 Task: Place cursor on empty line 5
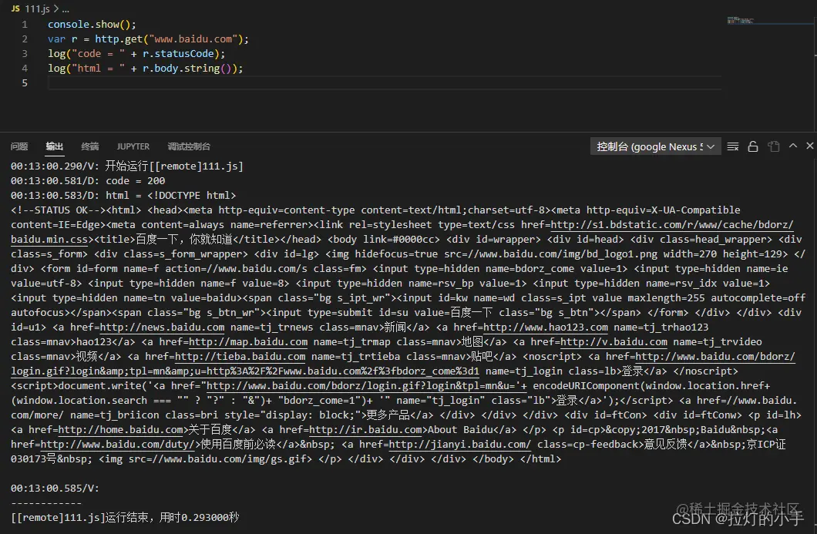click(x=385, y=82)
